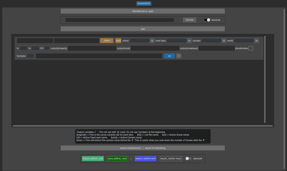287x171 pixels.
Task: Click the blender(GUI) title button
Action: (x=143, y=4)
